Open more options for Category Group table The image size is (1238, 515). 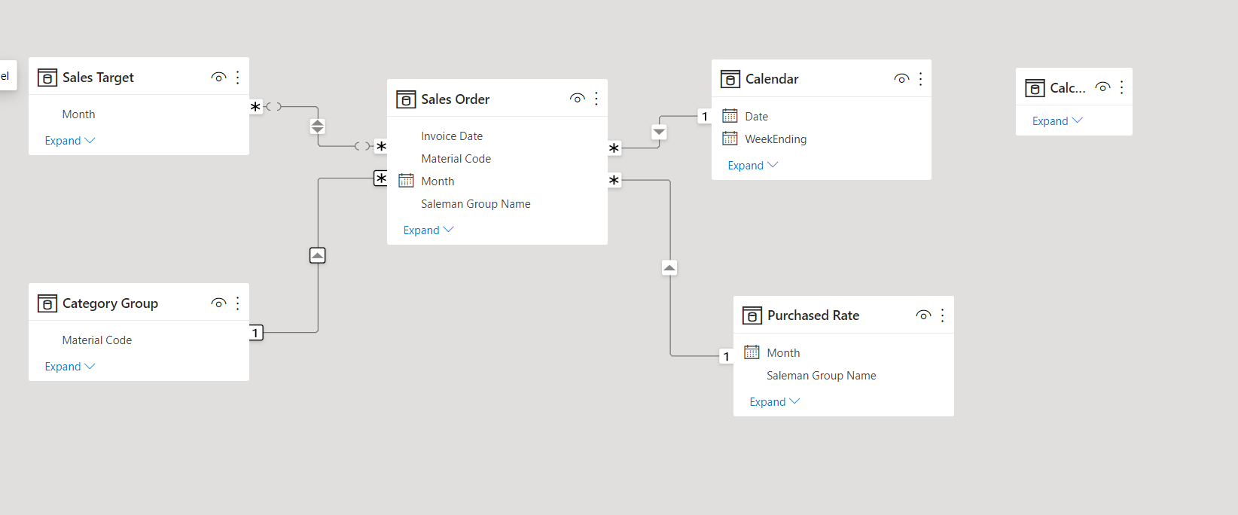[x=238, y=303]
